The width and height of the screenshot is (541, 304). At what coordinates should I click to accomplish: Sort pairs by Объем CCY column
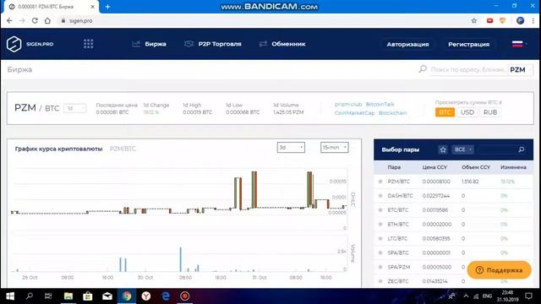(476, 167)
